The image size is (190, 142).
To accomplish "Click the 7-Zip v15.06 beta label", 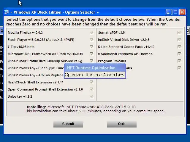I will (21, 47).
